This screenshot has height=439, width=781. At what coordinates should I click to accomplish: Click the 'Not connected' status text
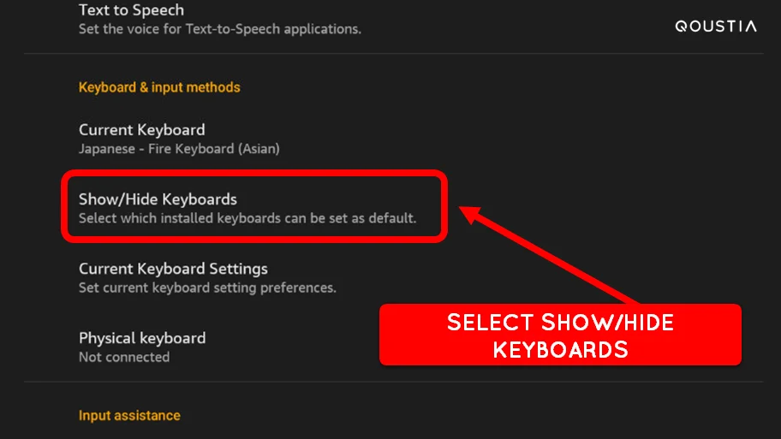pyautogui.click(x=124, y=358)
